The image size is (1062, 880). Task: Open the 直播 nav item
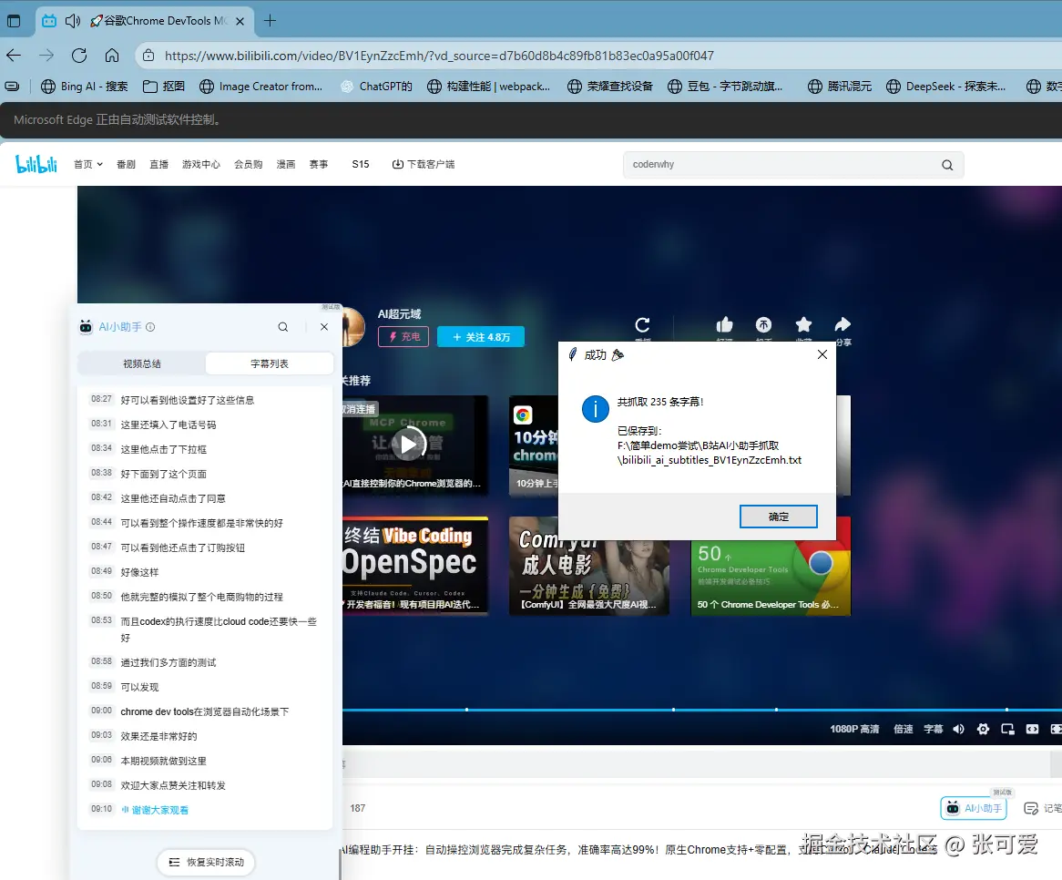(x=159, y=164)
